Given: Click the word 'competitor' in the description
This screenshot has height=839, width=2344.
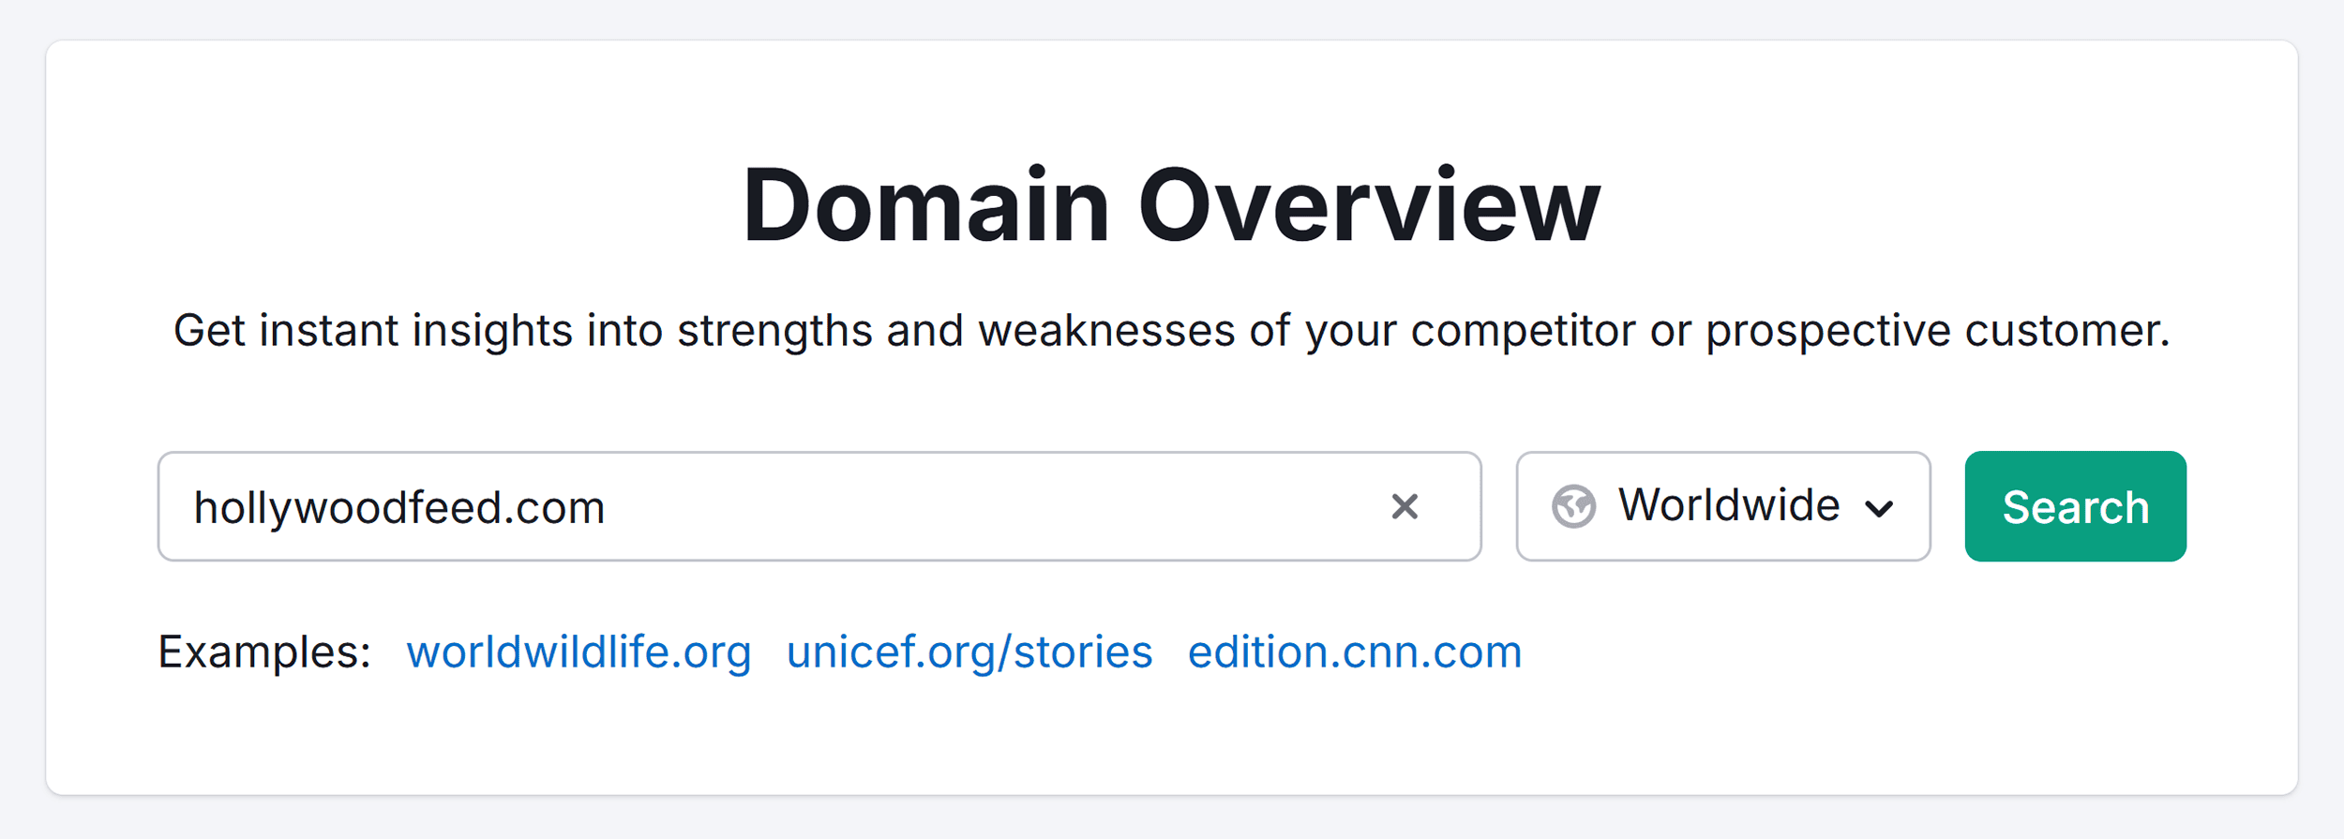Looking at the screenshot, I should [1523, 331].
